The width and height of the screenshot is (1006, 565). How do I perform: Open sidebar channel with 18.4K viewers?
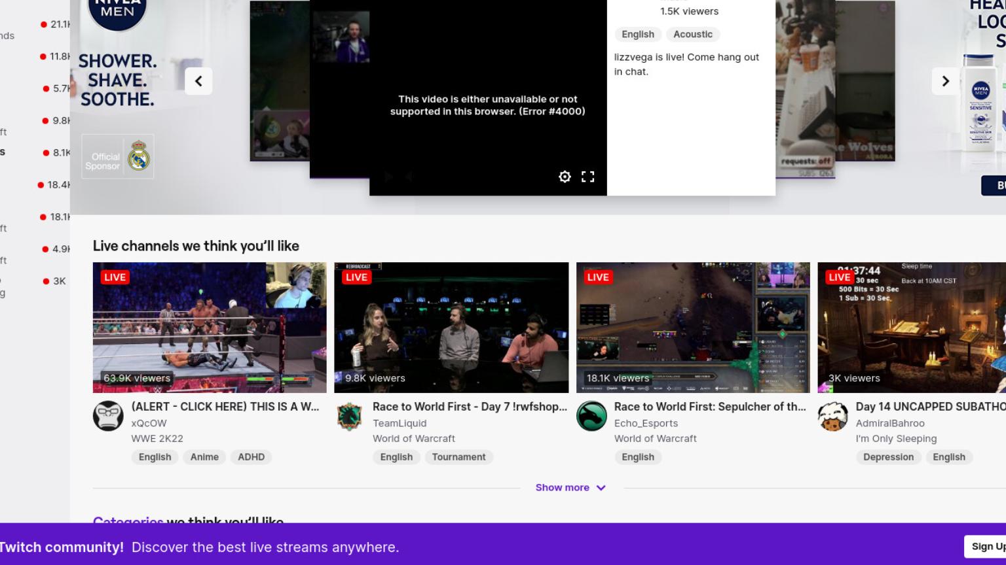click(x=54, y=185)
